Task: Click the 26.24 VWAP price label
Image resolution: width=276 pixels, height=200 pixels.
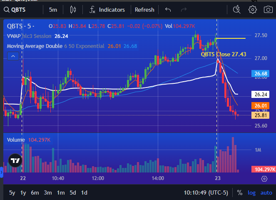Action: (x=261, y=95)
